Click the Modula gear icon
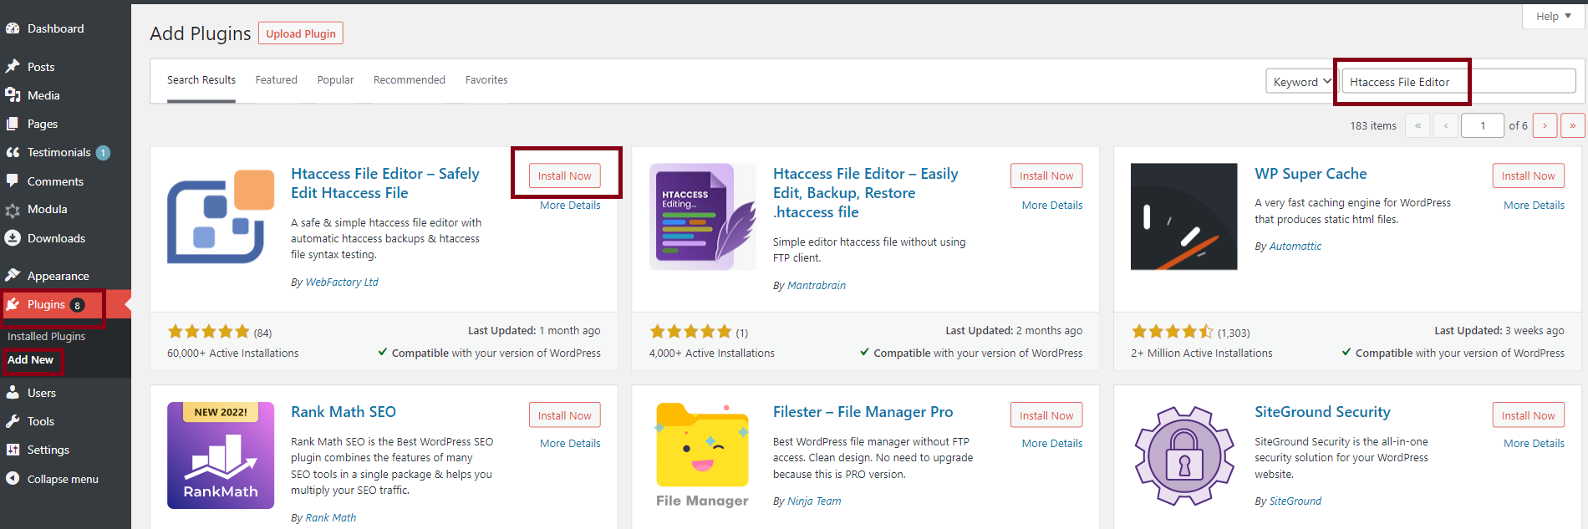The image size is (1588, 529). [13, 210]
